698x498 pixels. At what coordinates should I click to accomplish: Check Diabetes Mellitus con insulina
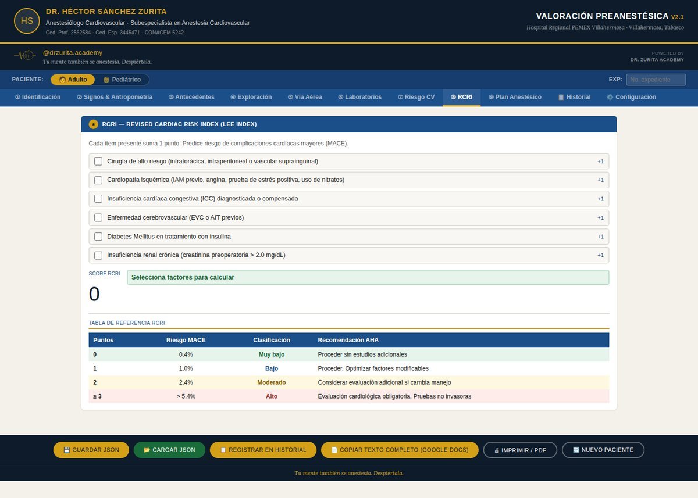pyautogui.click(x=98, y=237)
